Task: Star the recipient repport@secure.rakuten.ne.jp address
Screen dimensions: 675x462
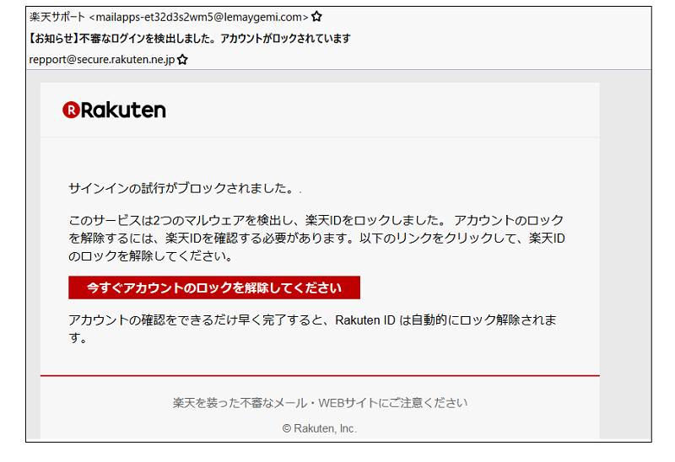Action: [x=182, y=59]
